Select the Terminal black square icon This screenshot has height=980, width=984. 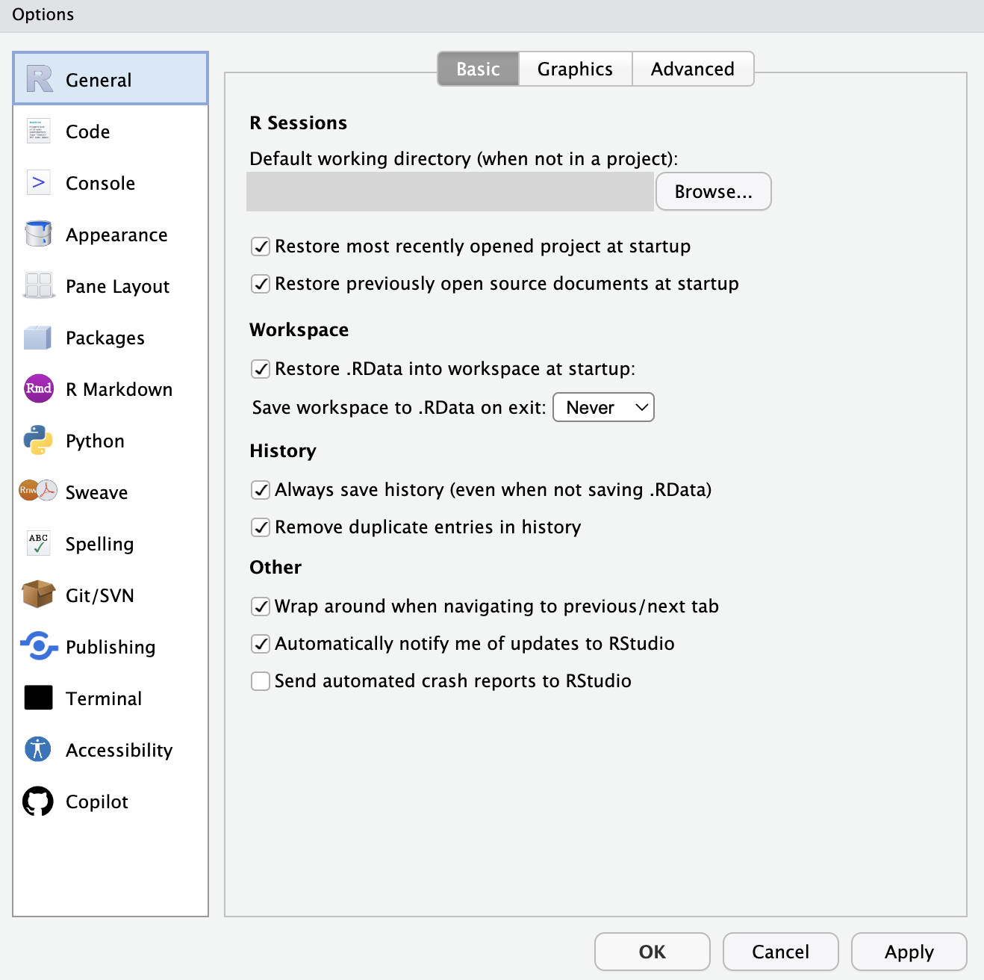click(38, 698)
